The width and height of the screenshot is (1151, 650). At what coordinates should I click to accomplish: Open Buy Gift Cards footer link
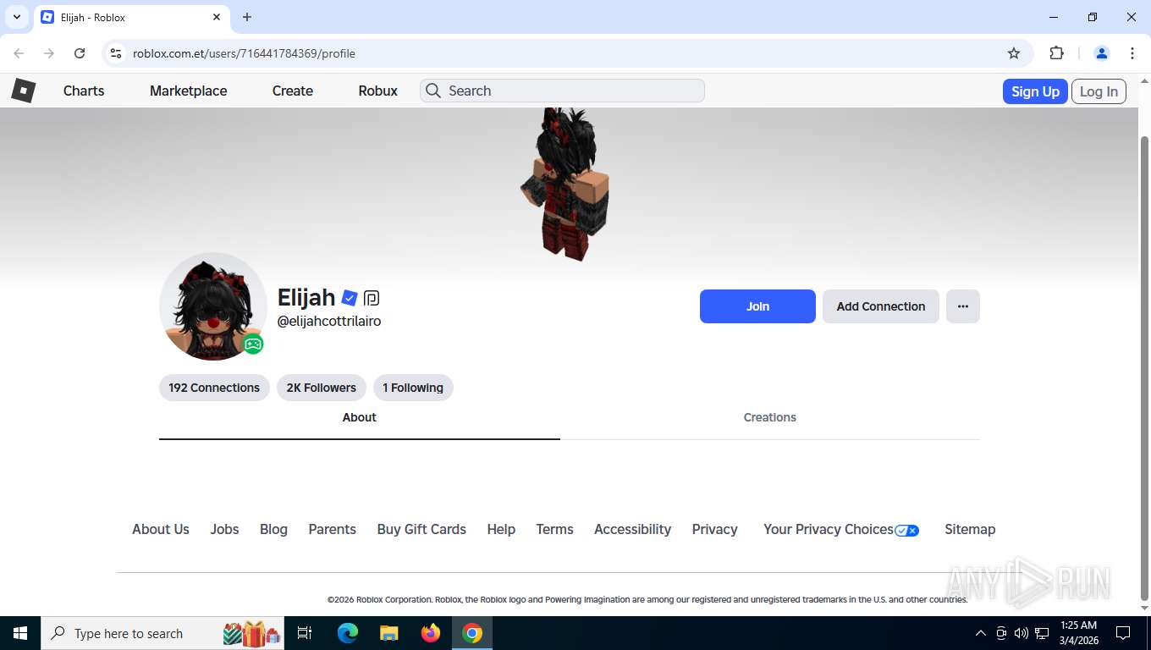(x=421, y=530)
